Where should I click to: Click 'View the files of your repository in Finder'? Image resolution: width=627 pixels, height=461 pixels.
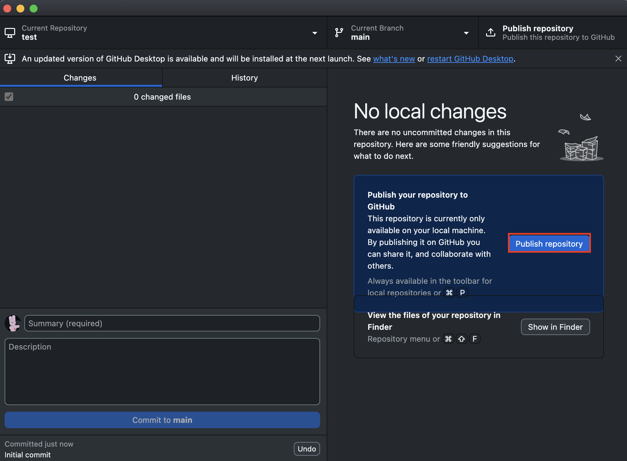click(x=434, y=321)
